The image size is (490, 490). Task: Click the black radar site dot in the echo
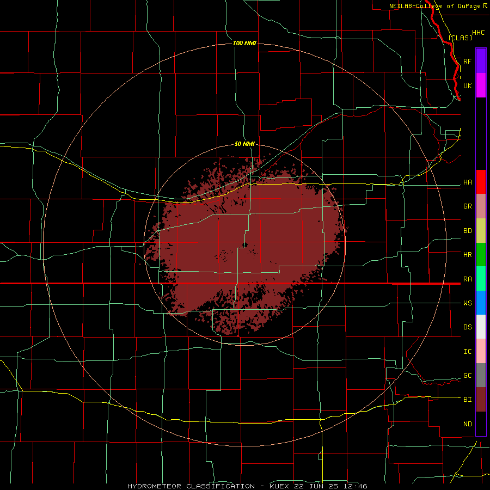click(x=245, y=244)
